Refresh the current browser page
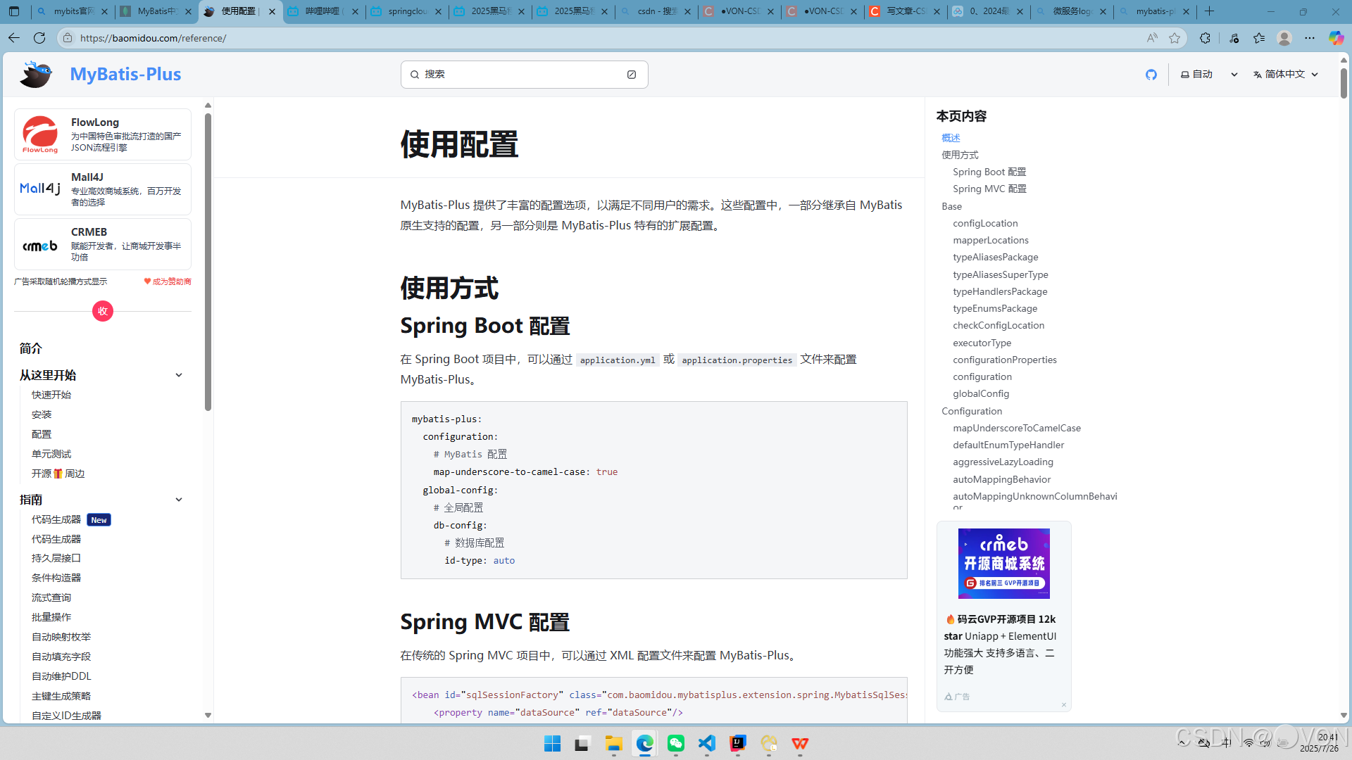Viewport: 1352px width, 760px height. coord(39,38)
